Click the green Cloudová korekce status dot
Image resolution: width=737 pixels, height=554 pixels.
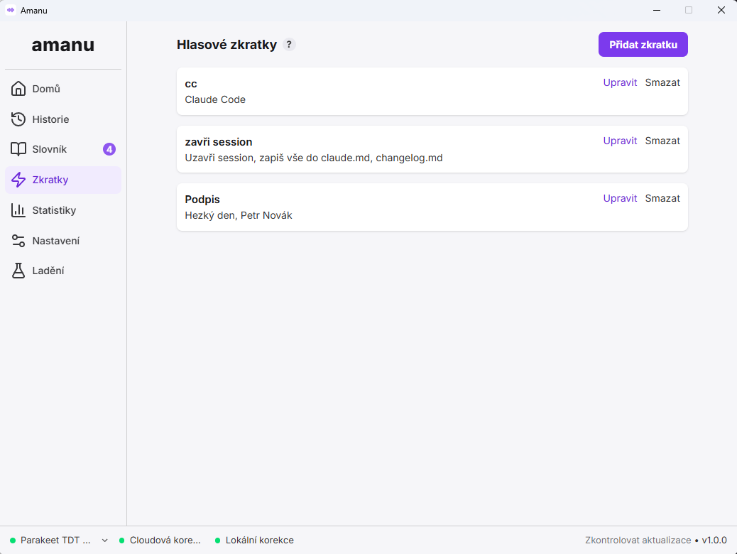tap(121, 541)
